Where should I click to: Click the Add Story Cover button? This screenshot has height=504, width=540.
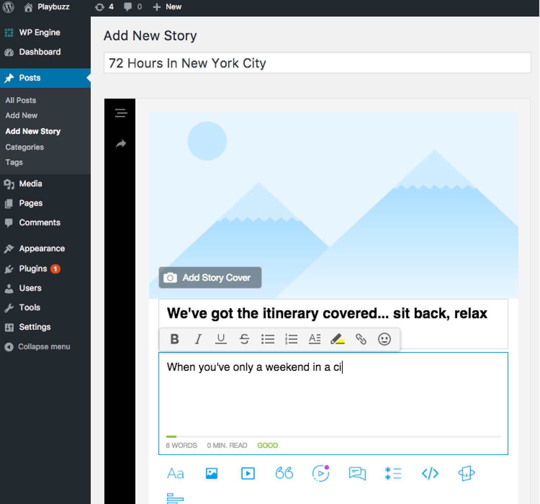(210, 278)
